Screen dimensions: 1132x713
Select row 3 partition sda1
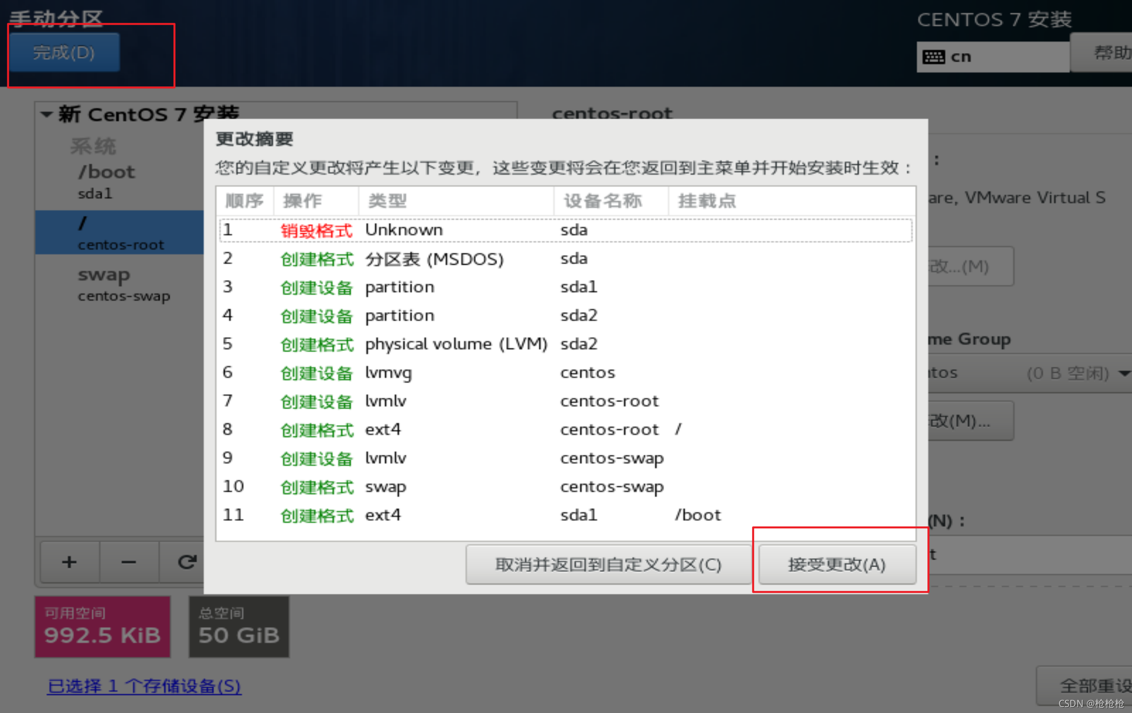tap(566, 287)
